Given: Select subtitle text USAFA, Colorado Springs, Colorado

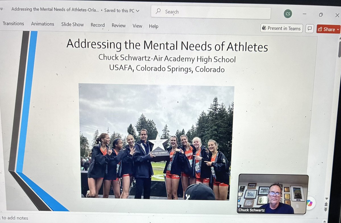Looking at the screenshot, I should [167, 69].
